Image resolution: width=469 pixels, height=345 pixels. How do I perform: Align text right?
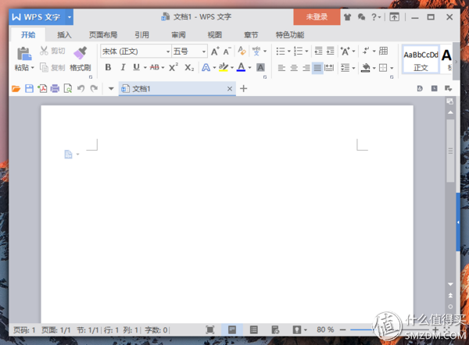click(x=306, y=68)
